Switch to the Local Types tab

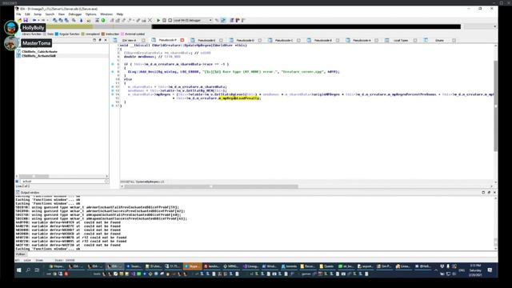tap(401, 40)
